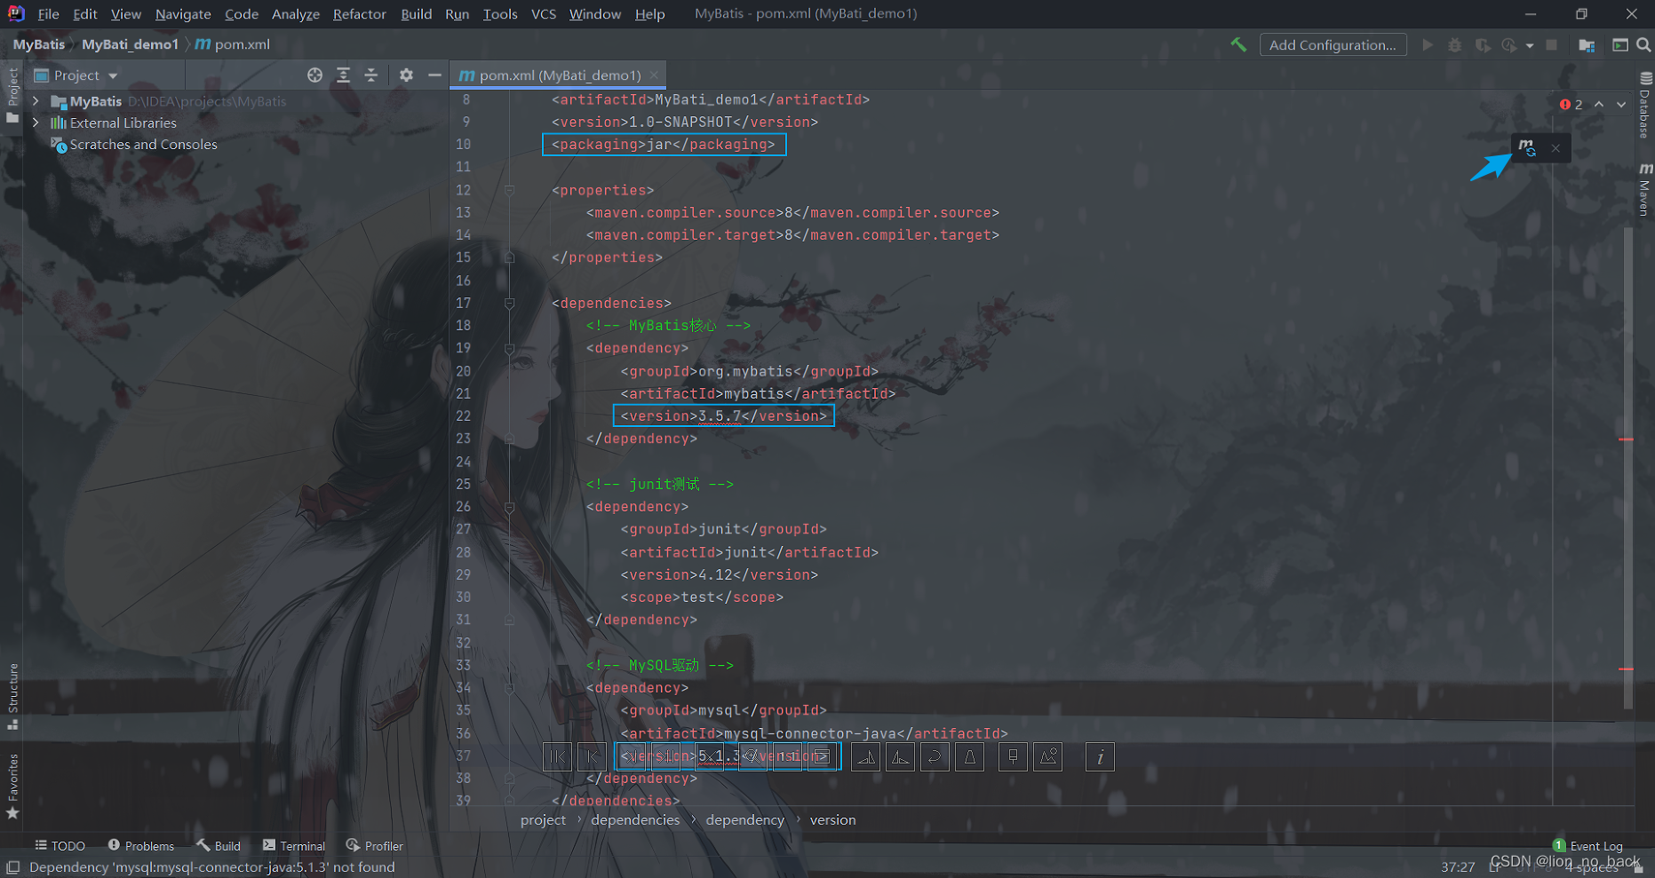Image resolution: width=1655 pixels, height=878 pixels.
Task: Click the 37:27 caret position indicator
Action: 1458,866
